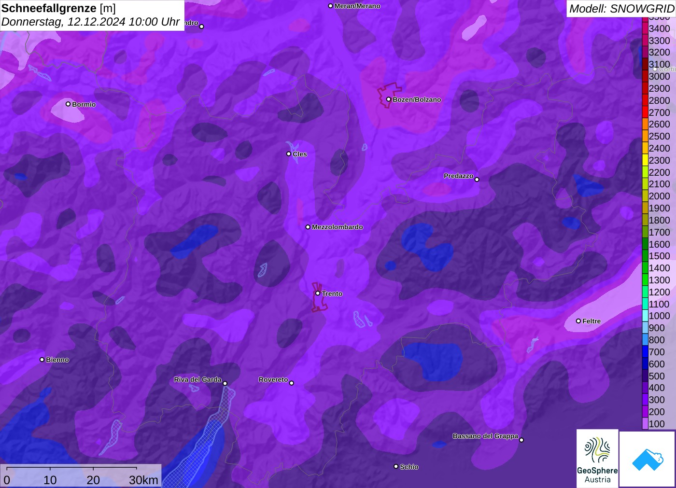
Task: Click the 2800 m legend color swatch
Action: (x=645, y=100)
